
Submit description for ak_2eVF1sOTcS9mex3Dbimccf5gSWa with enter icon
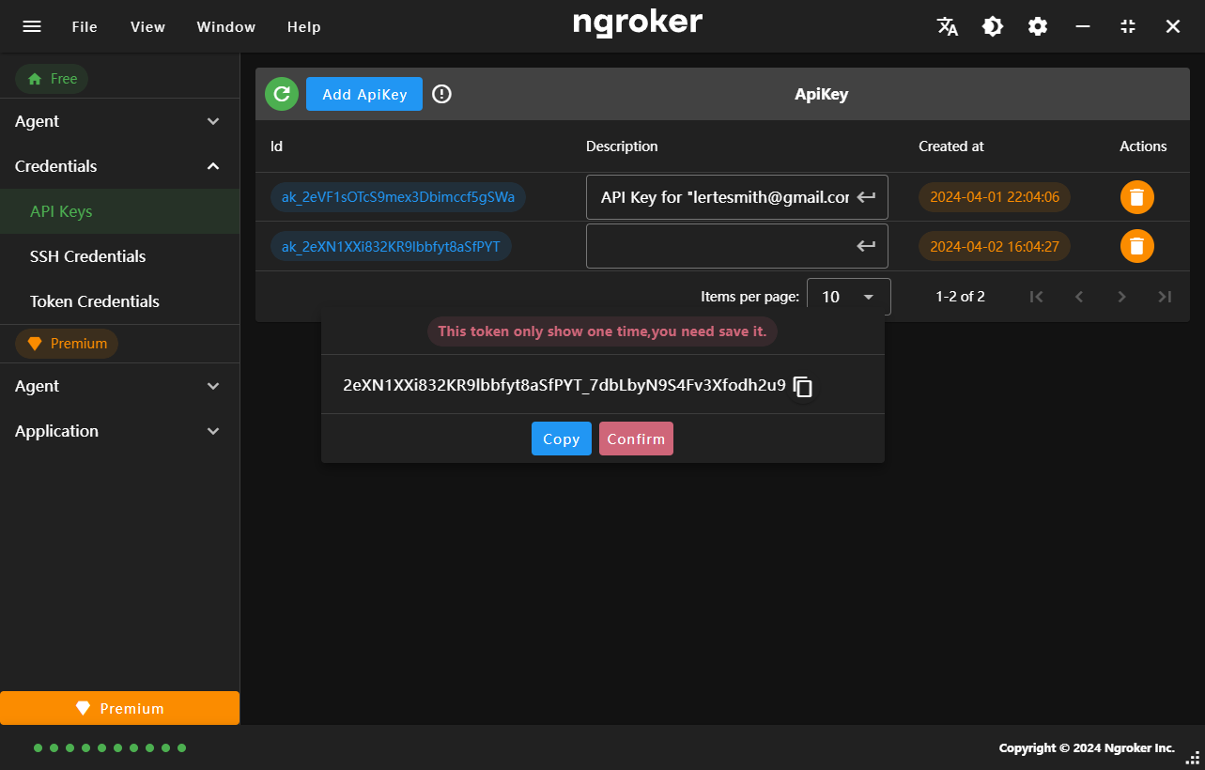866,197
